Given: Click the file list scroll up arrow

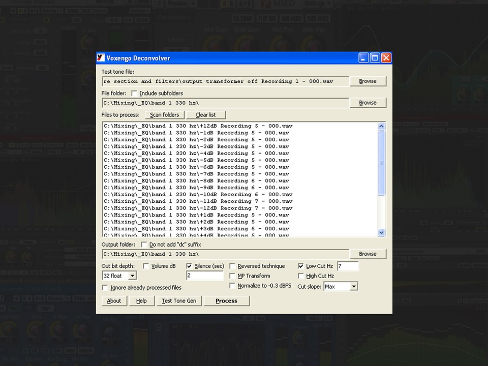Looking at the screenshot, I should coord(381,126).
